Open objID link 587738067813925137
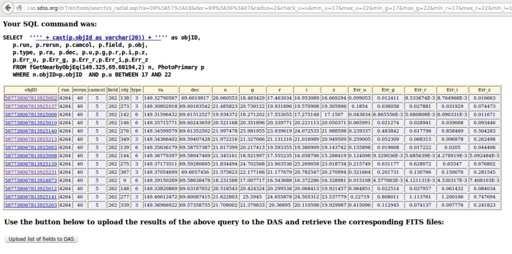 pos(31,106)
